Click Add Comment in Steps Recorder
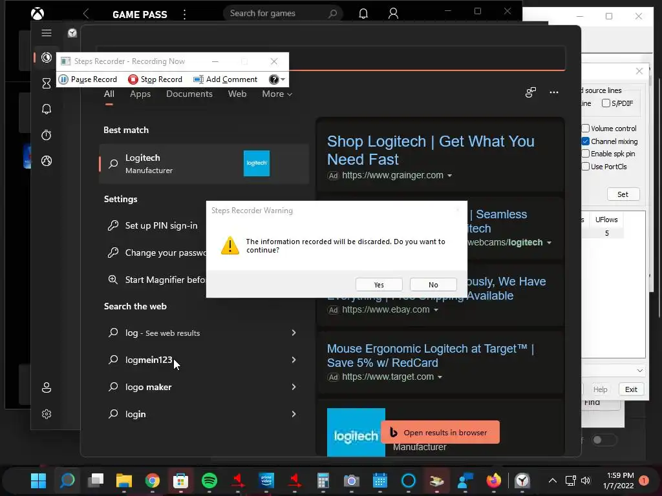 click(x=225, y=79)
